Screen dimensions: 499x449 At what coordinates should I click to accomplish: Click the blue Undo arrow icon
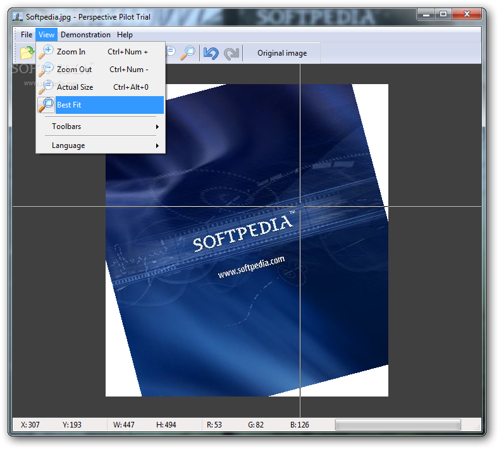211,53
